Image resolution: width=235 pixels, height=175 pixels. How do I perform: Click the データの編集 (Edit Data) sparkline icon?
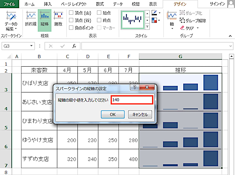pos(11,21)
